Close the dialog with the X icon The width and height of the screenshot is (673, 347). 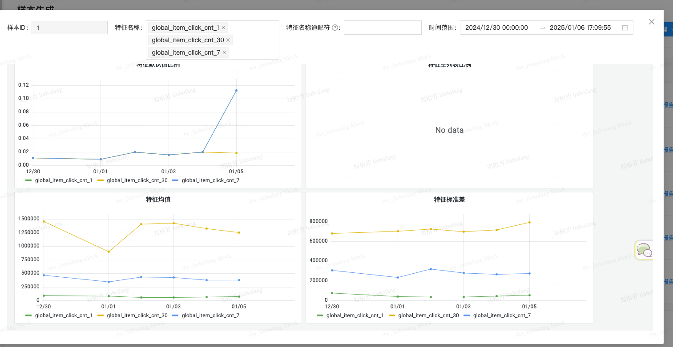click(651, 22)
